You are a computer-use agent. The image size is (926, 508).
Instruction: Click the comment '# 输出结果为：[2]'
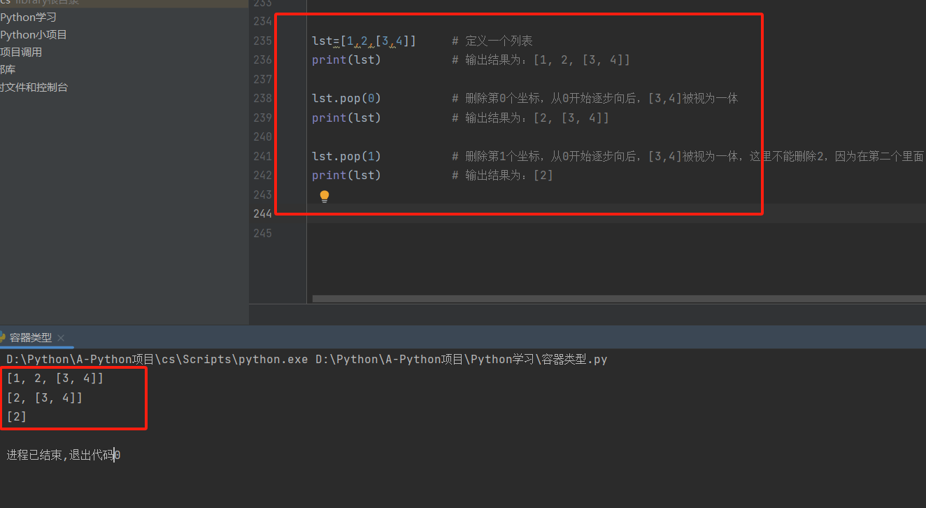tap(503, 175)
